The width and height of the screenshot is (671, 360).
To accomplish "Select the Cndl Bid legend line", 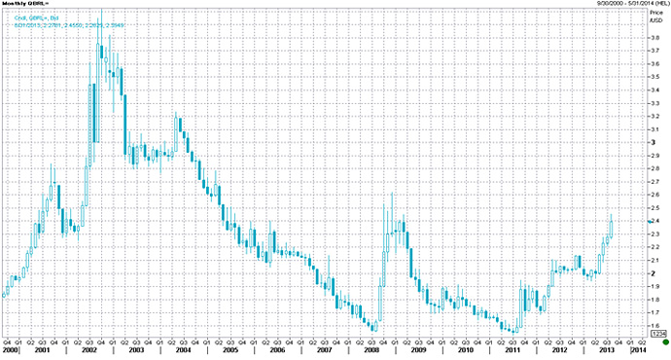I will tap(36, 18).
